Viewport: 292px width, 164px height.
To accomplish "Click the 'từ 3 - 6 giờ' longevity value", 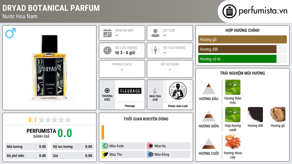I will [x=125, y=53].
